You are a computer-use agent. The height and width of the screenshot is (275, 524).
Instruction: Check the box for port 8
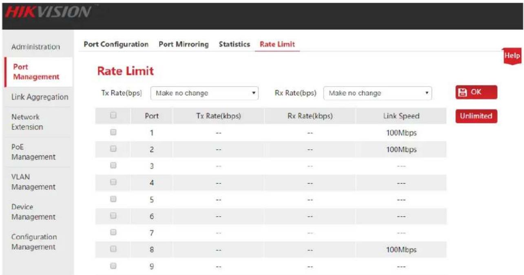click(113, 249)
